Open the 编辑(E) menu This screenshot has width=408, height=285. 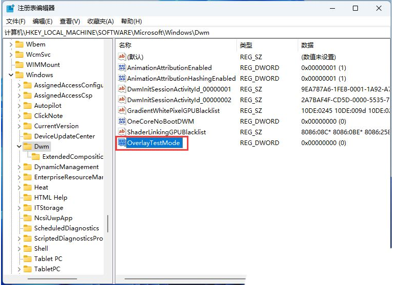tap(42, 21)
